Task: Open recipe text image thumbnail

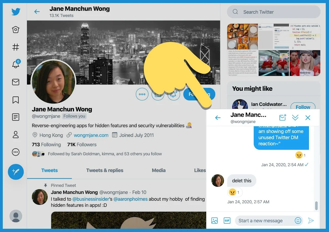Action: pyautogui.click(x=242, y=63)
